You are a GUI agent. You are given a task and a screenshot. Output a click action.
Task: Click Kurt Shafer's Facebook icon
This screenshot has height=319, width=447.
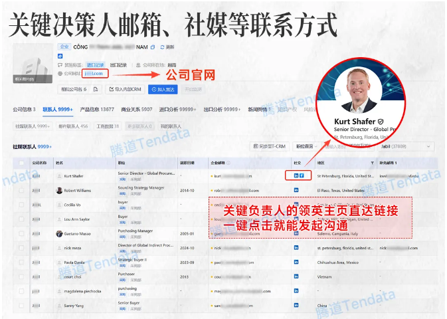pos(302,175)
